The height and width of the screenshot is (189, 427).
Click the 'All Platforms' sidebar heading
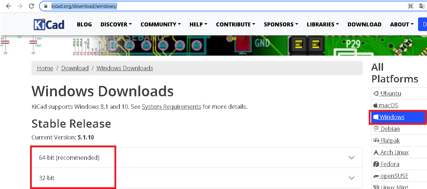[395, 73]
